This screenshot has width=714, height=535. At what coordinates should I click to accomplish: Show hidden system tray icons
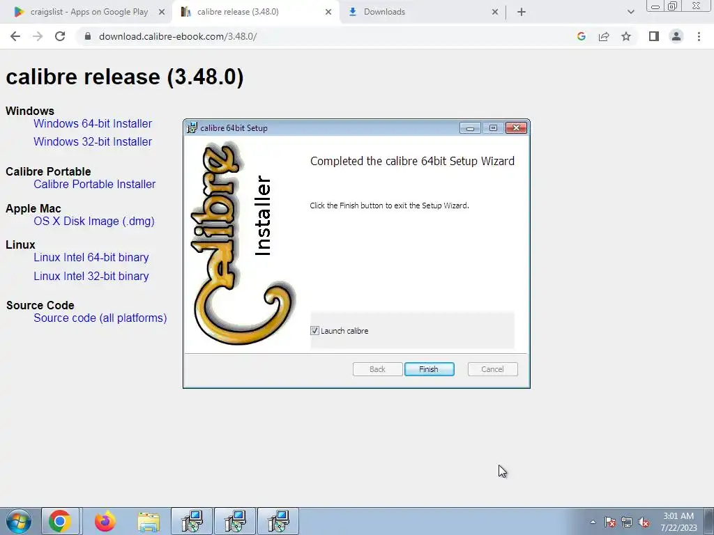pyautogui.click(x=593, y=522)
